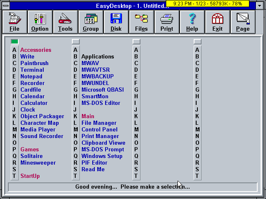Launch Terminal
Viewport: 266px width, 199px height.
32,70
